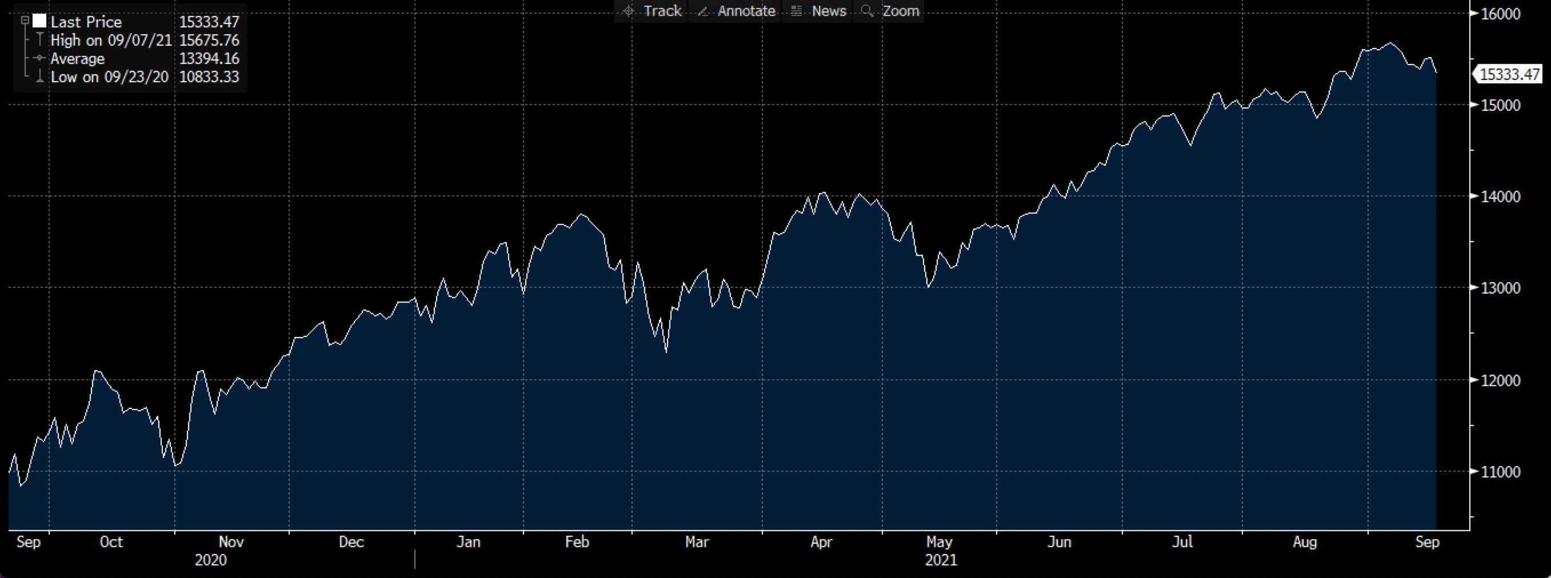Toggle the Last Price series in the legend

pos(86,22)
